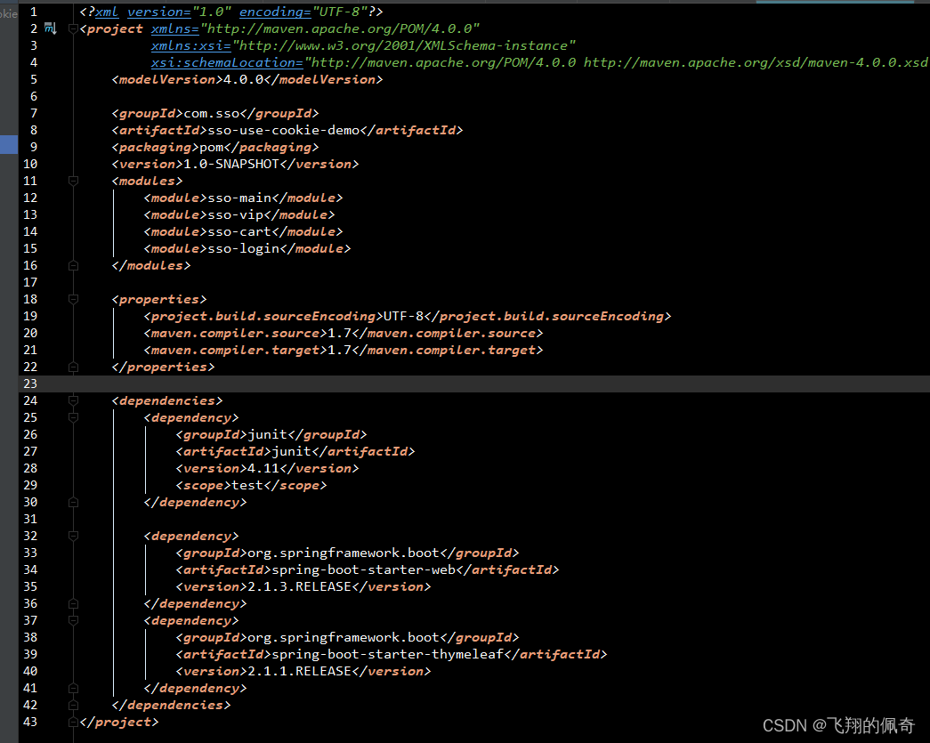Click the opening modules tag on line 11
Image resolution: width=930 pixels, height=743 pixels.
147,181
